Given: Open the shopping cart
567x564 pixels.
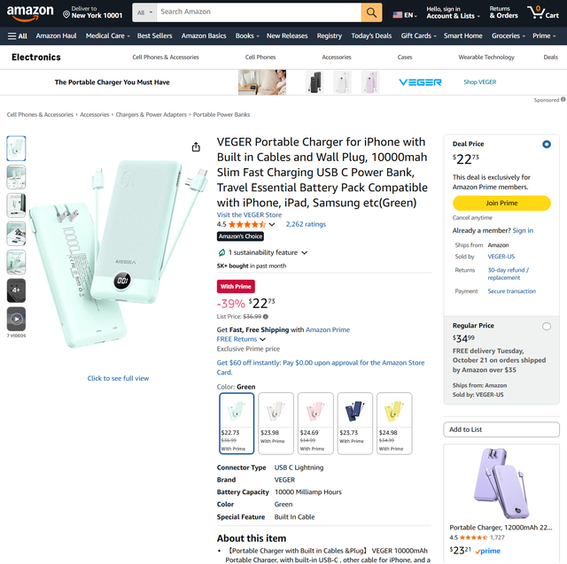Looking at the screenshot, I should click(543, 12).
